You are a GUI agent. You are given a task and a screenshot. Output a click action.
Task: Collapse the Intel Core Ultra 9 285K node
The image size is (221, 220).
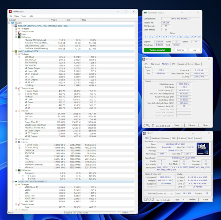tap(13, 51)
